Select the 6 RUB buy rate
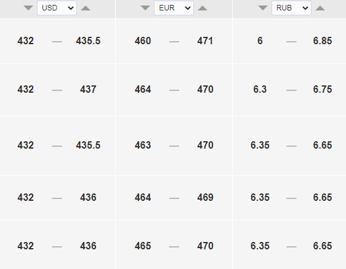This screenshot has height=269, width=346. pos(260,41)
